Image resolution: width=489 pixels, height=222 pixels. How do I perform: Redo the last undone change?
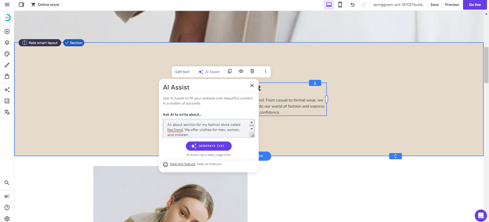[363, 4]
